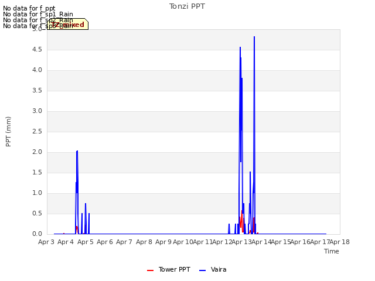This screenshot has height=281, width=375.
Task: Toggle the Vaira legend entry
Action: coord(213,269)
